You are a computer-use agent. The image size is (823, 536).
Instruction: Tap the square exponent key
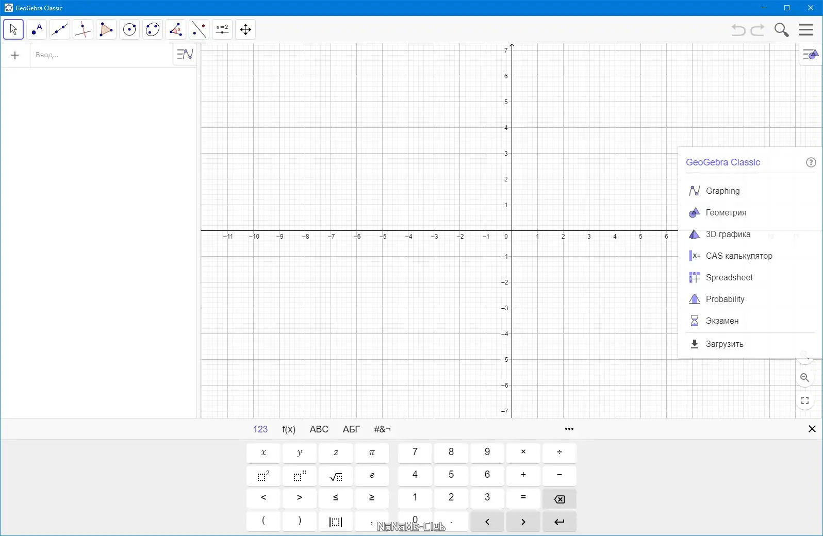[x=264, y=476]
